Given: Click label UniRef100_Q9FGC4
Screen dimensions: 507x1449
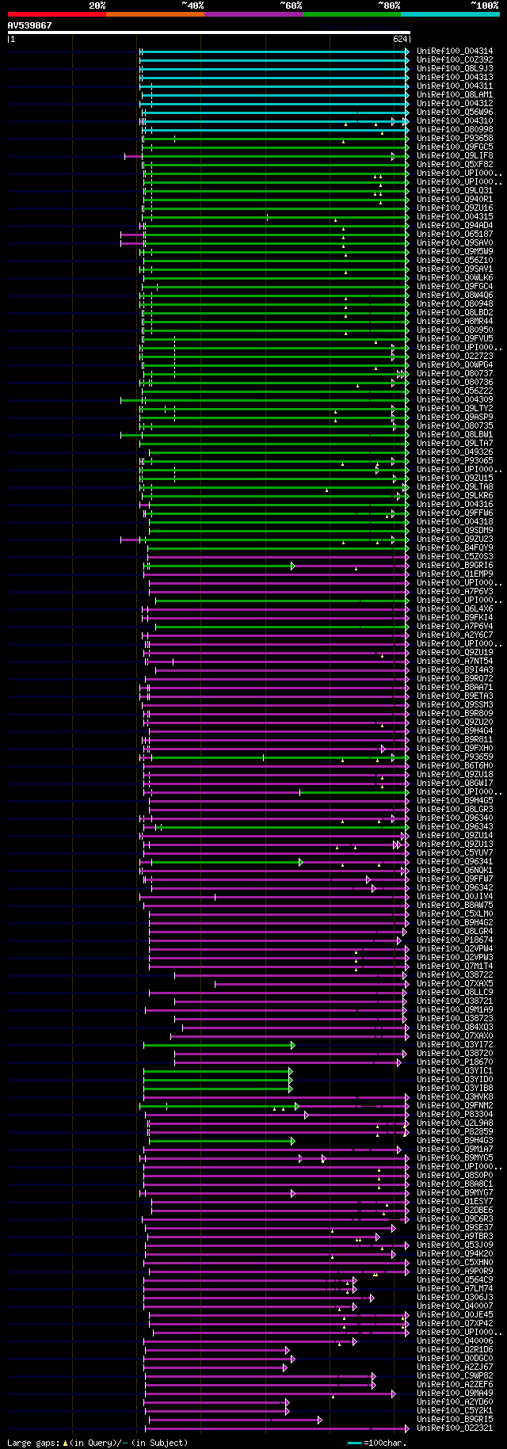Looking at the screenshot, I should click(455, 286).
